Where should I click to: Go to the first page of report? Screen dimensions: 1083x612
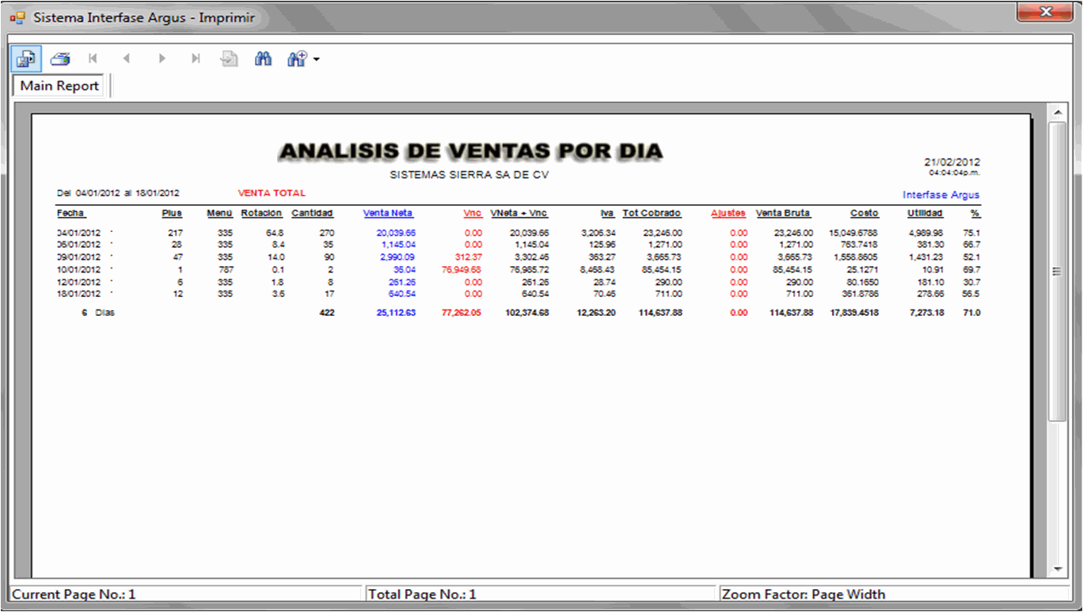pos(93,59)
